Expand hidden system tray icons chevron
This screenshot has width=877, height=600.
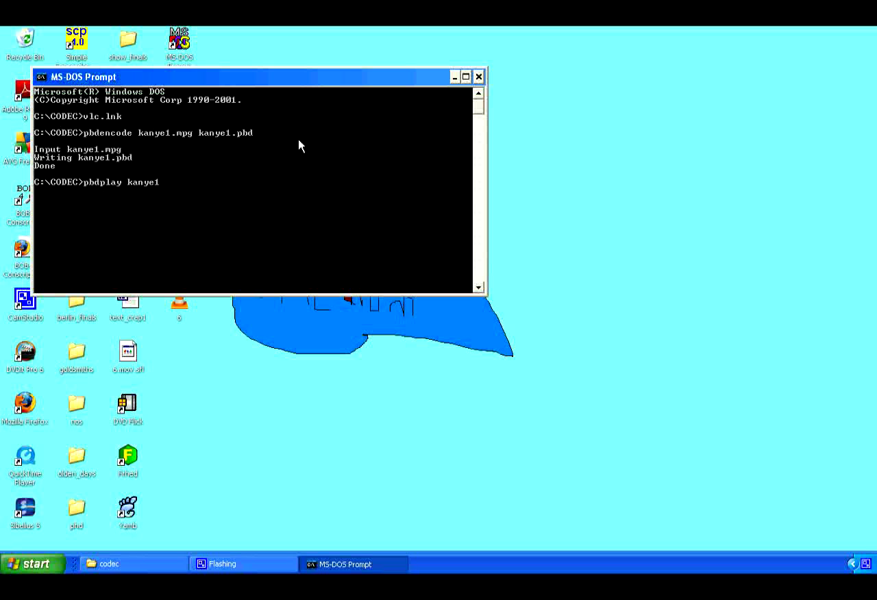(852, 564)
